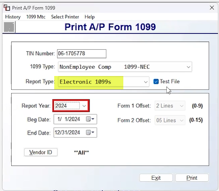Expand the Form 1 Offset dropdown
The width and height of the screenshot is (219, 191).
click(182, 106)
